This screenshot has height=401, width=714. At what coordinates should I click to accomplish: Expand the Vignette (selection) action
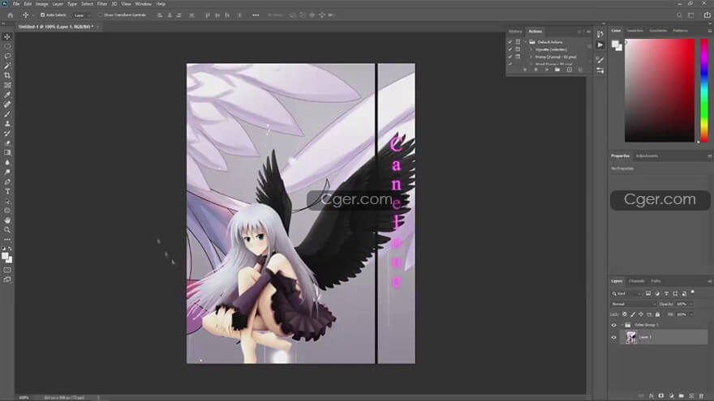click(x=531, y=49)
